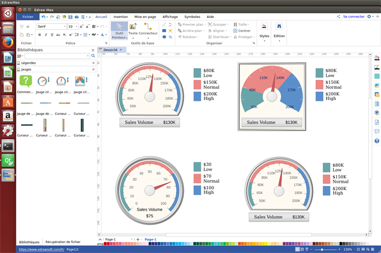Toggle bold text formatting

(40, 34)
